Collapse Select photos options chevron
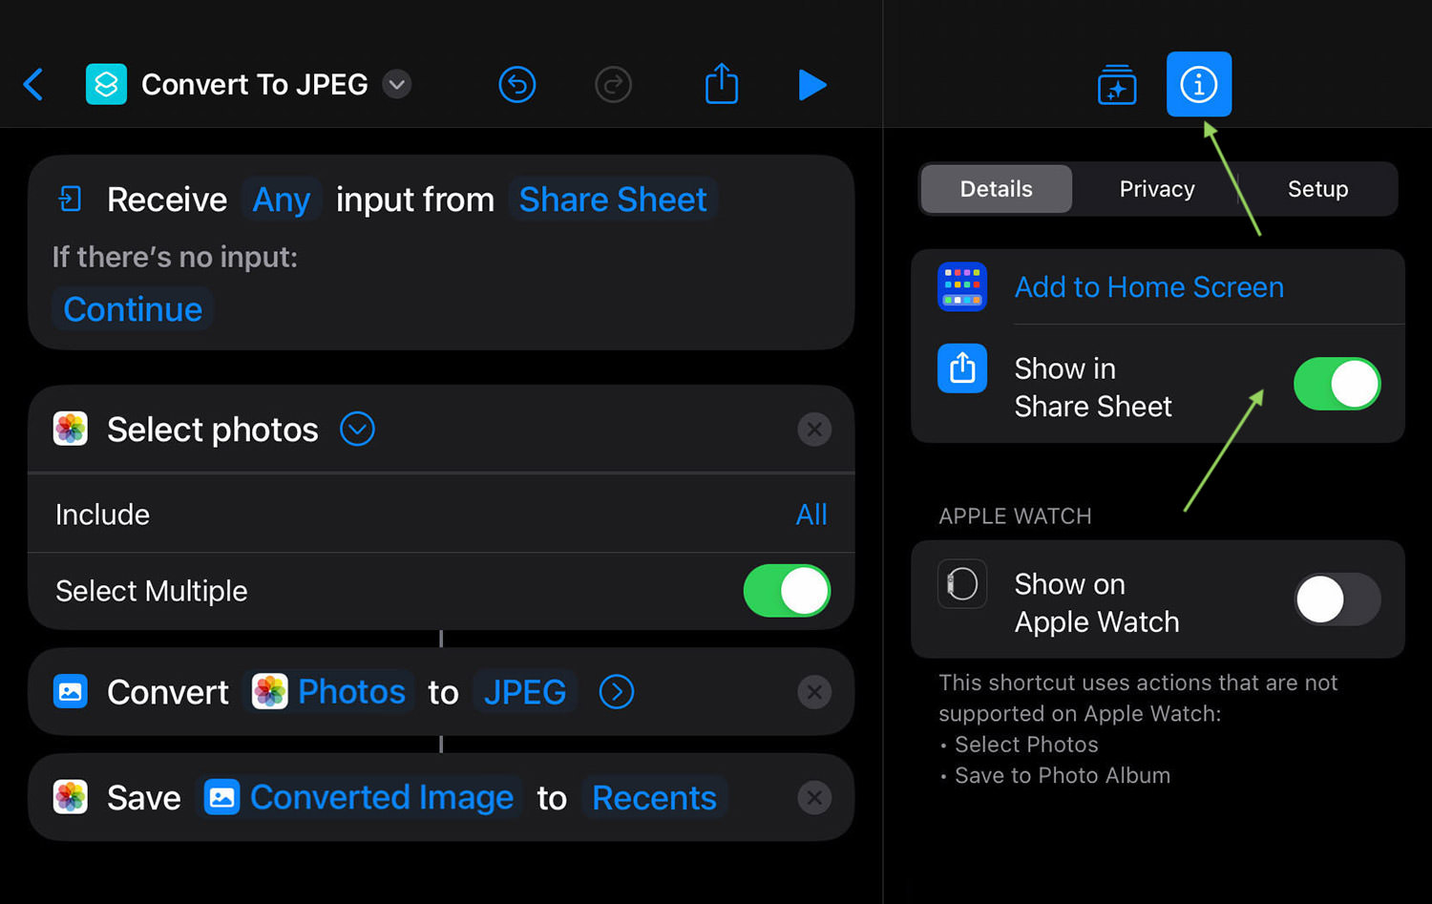The width and height of the screenshot is (1432, 904). (357, 430)
